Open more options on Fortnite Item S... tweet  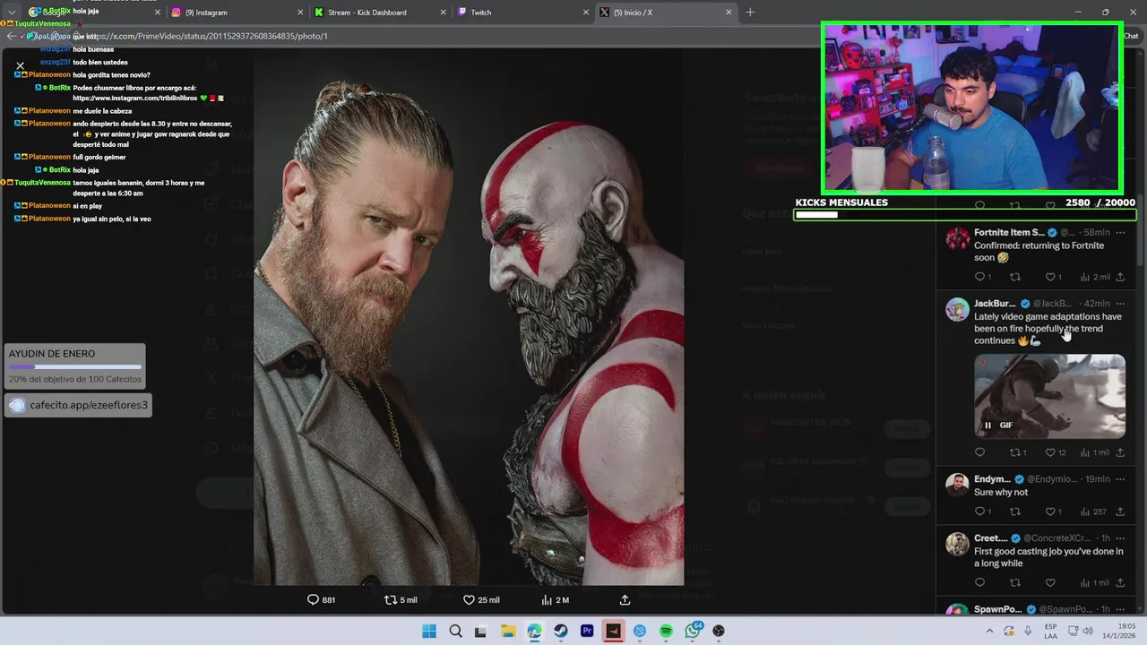tap(1120, 232)
